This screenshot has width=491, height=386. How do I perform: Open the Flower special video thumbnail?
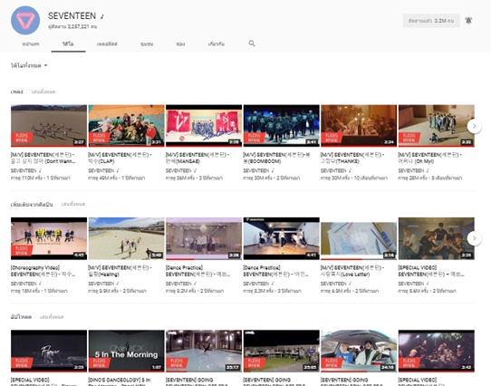(49, 351)
